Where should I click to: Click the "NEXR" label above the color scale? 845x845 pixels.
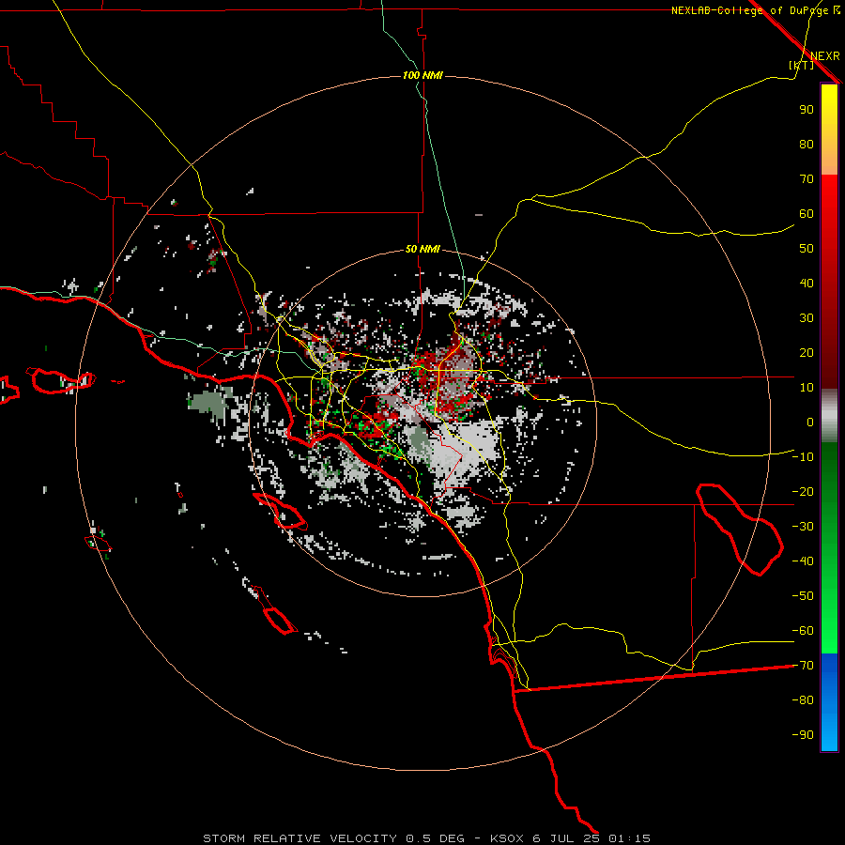click(825, 56)
